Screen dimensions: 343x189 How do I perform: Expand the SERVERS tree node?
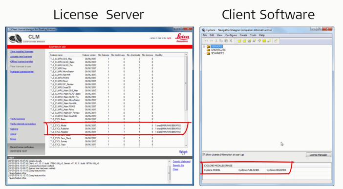tap(204, 46)
